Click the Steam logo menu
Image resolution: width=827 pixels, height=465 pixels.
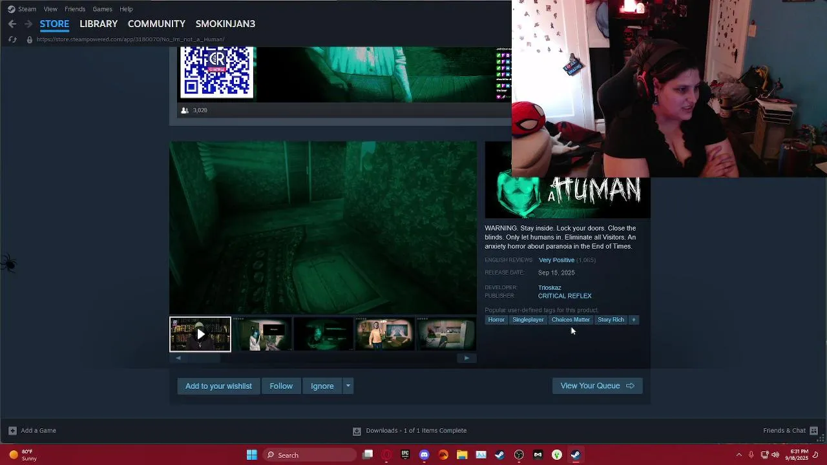point(21,9)
